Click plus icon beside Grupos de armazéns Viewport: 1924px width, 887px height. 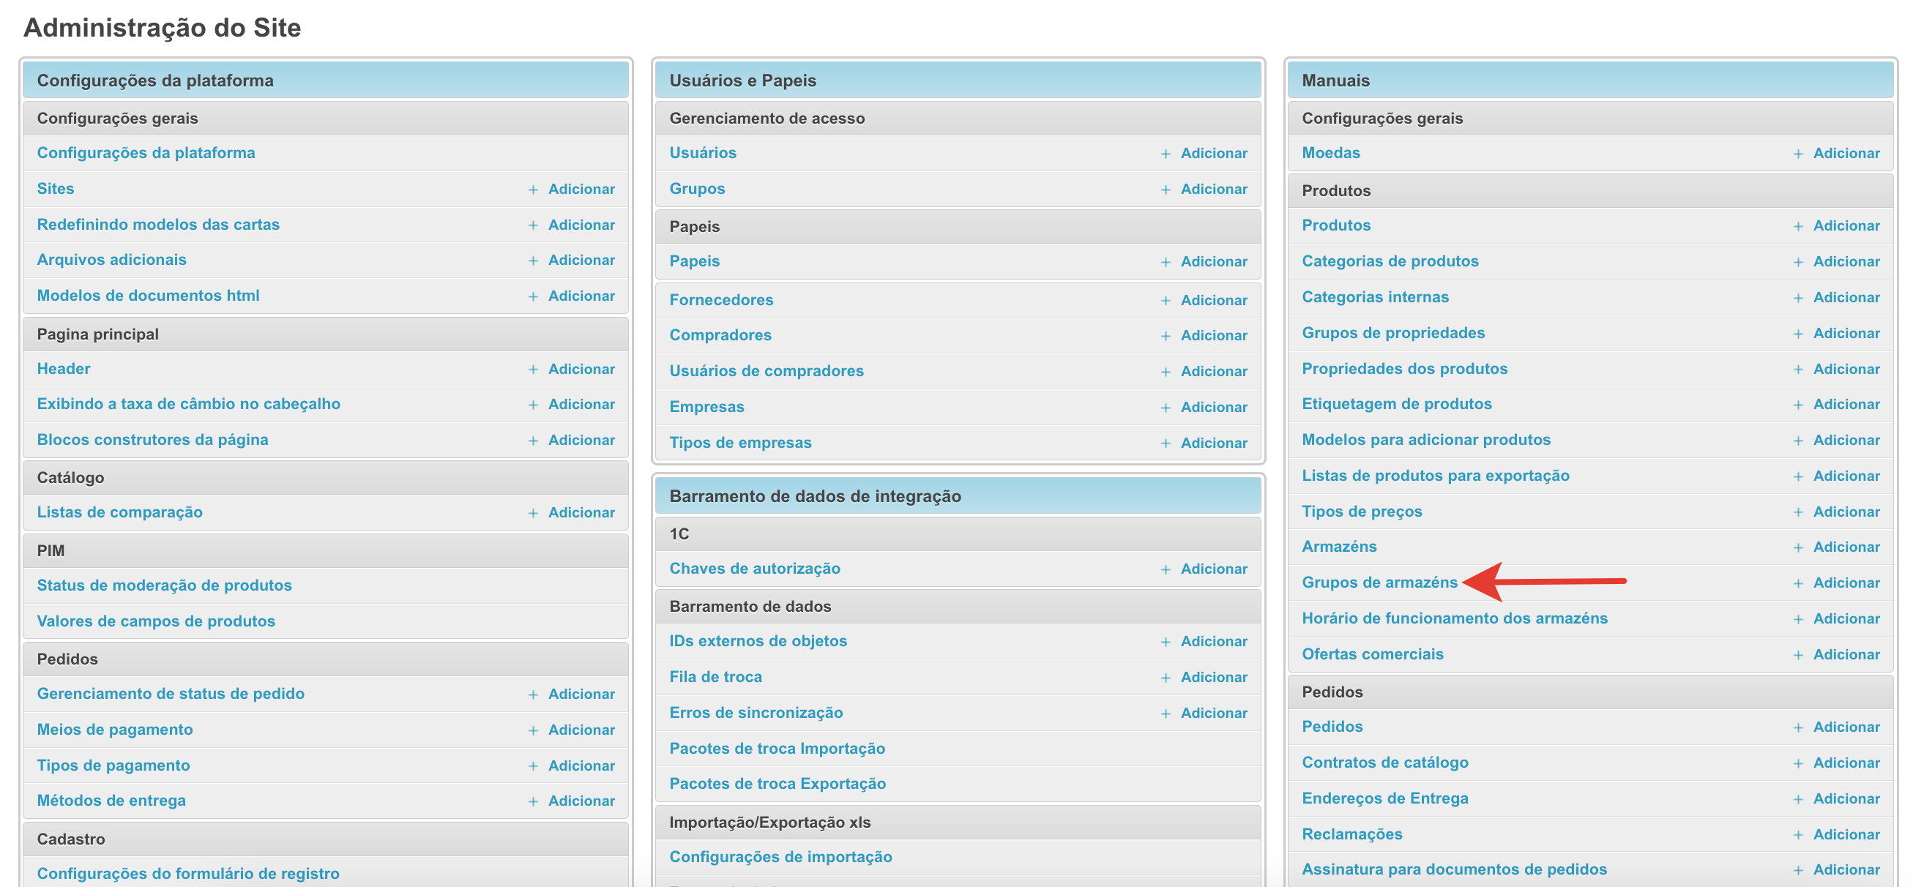tap(1798, 583)
